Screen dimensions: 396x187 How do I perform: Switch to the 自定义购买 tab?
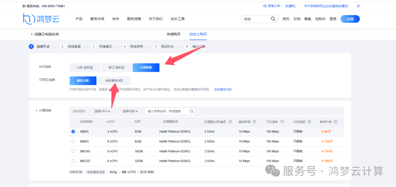tap(198, 34)
